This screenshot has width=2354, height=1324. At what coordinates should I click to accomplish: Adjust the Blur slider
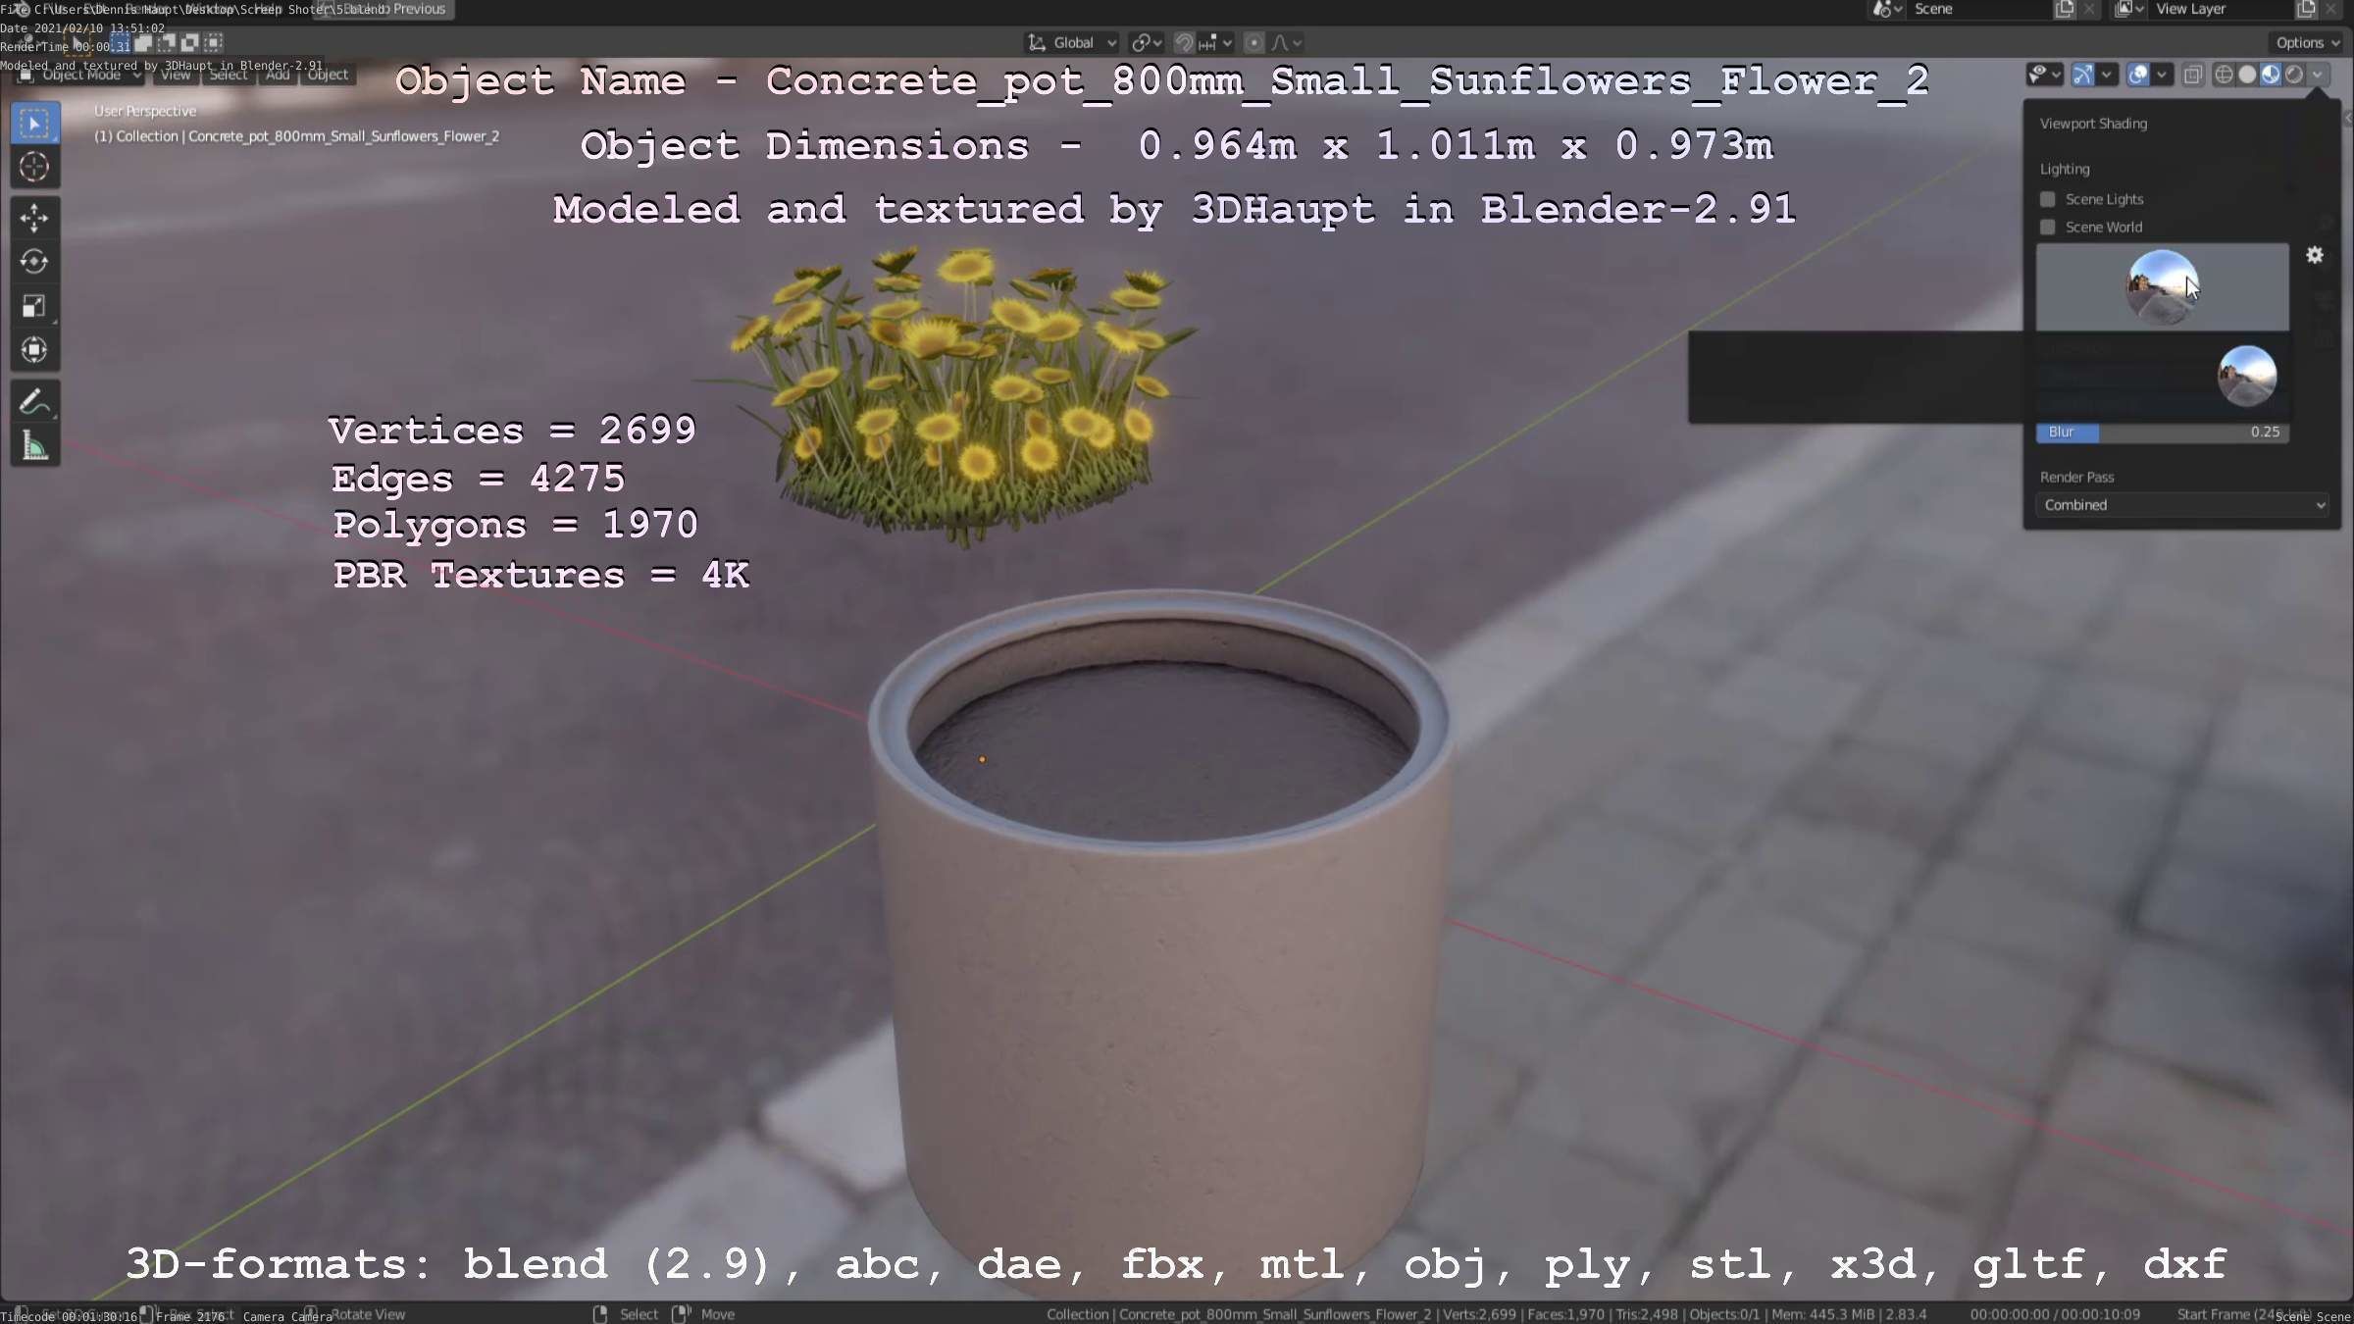(2163, 433)
